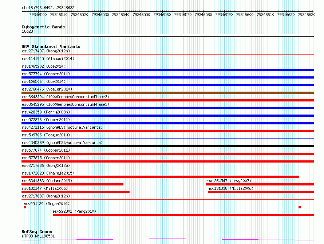Click the right arrow of the coordinate ruler

312,12
